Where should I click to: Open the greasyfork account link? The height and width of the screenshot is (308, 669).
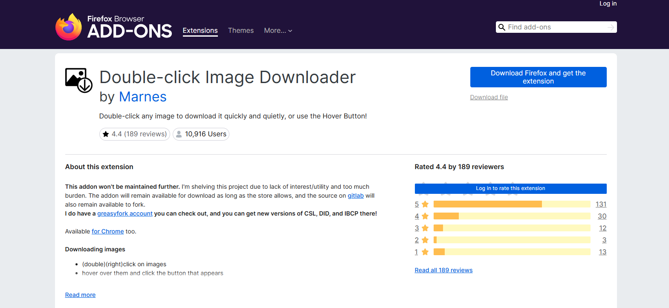(125, 213)
